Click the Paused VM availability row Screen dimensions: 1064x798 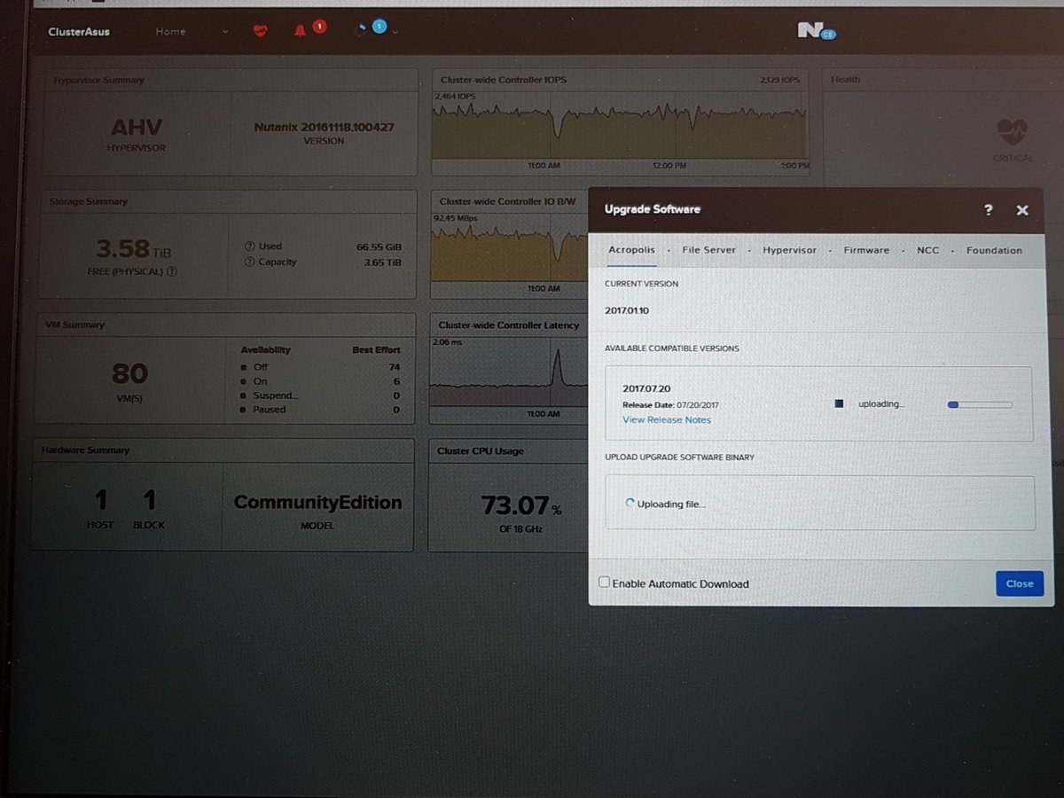pos(320,410)
